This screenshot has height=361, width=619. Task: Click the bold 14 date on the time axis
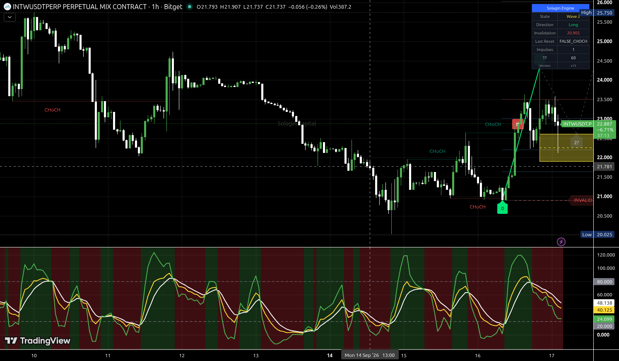click(x=330, y=356)
